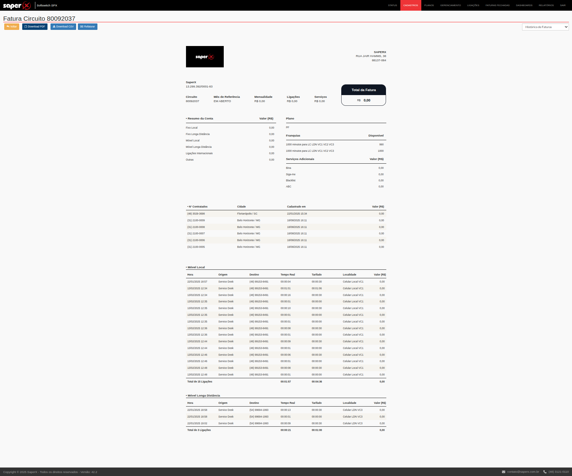Click the Refaturar button

coord(87,27)
